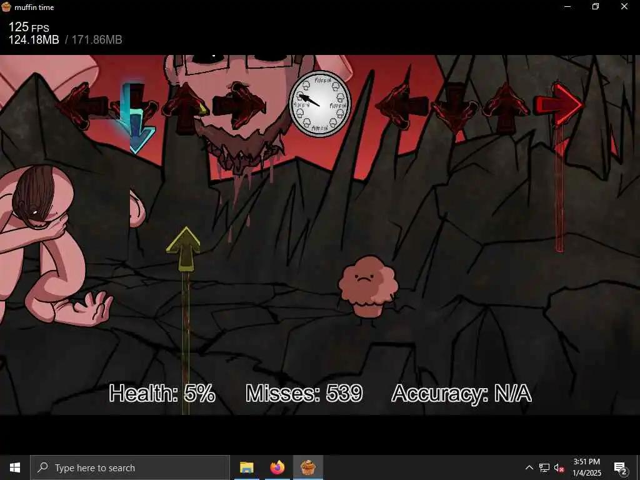Open the notification center icon
This screenshot has height=480, width=640.
pos(620,467)
